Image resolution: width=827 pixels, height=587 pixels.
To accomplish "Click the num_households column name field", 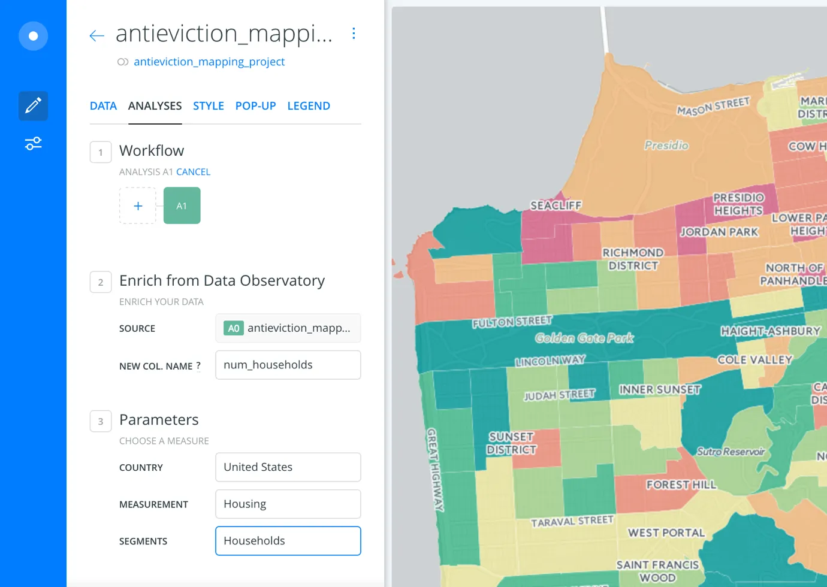I will click(288, 365).
